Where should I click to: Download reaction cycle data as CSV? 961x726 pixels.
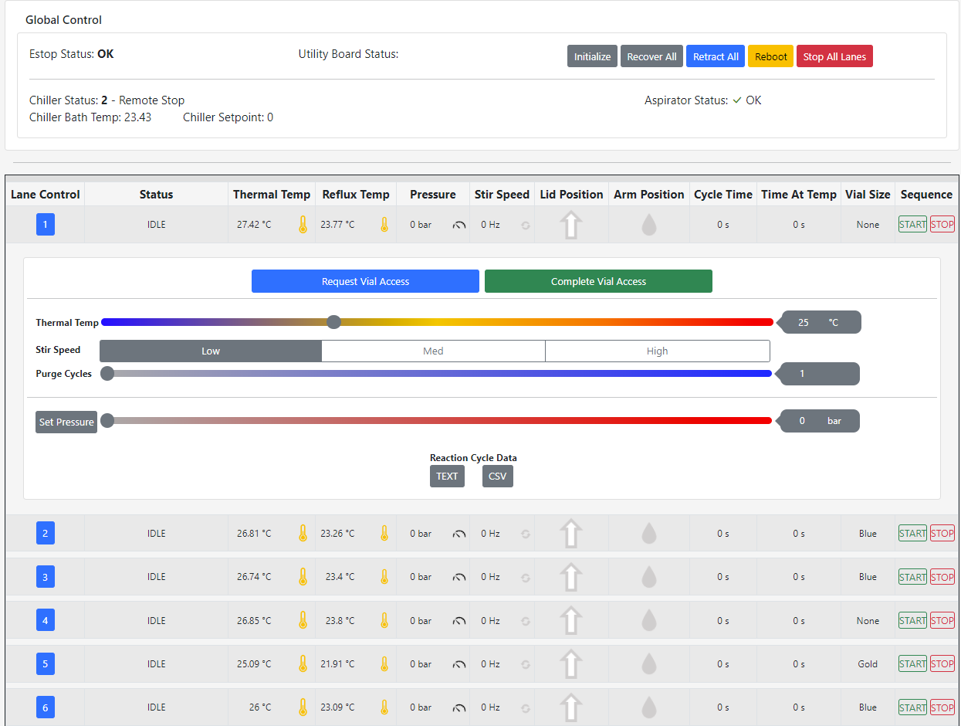[x=498, y=476]
